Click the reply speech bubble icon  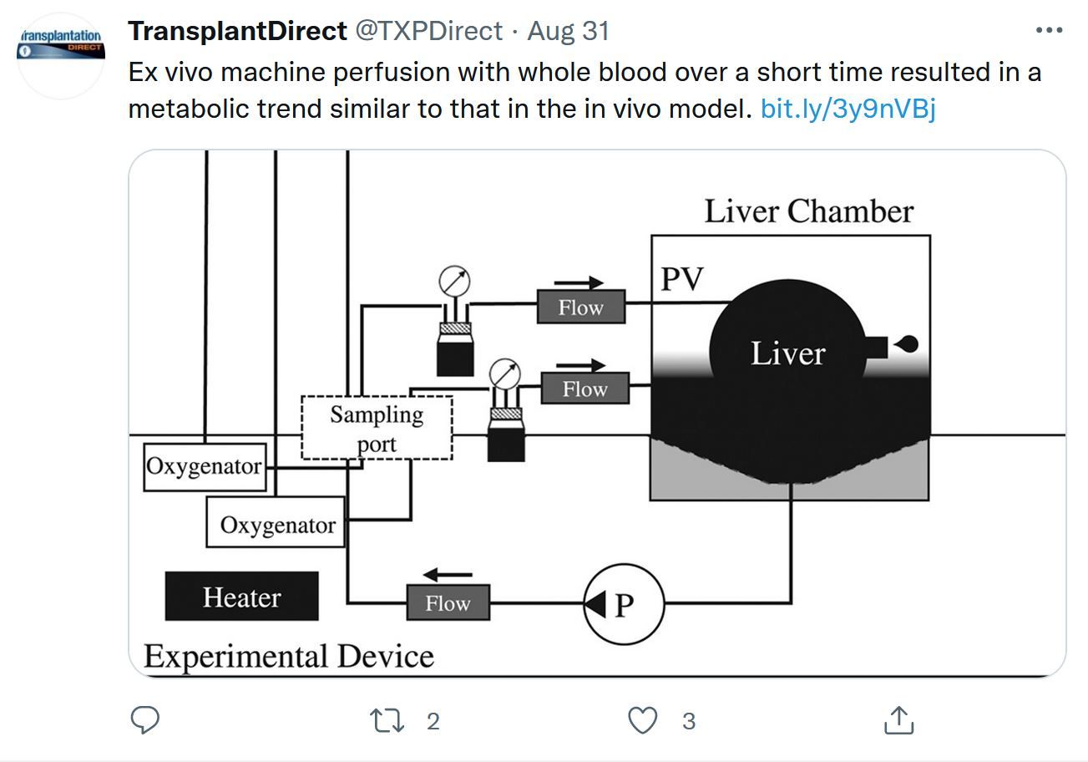(145, 720)
